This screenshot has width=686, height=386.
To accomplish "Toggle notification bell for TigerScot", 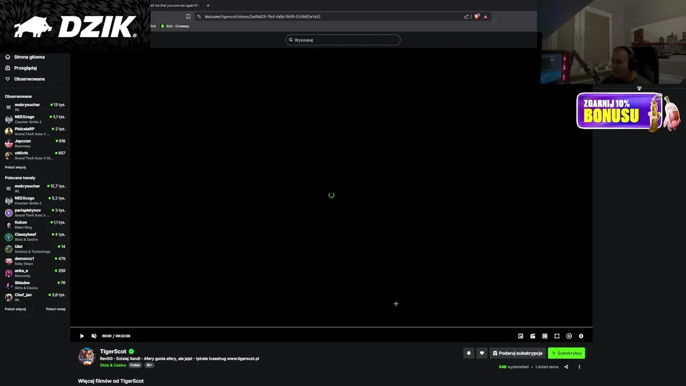I will pos(469,353).
